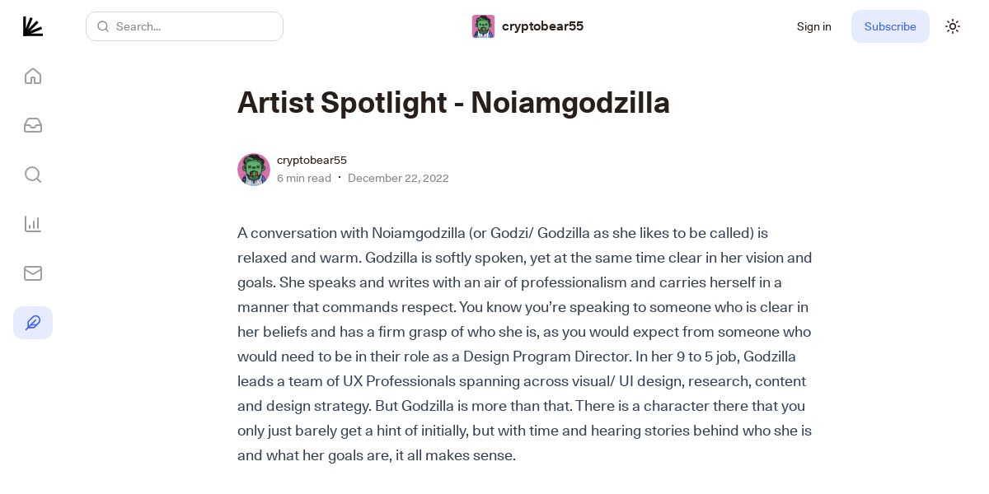Click the 6 min read label
The width and height of the screenshot is (989, 494).
304,178
